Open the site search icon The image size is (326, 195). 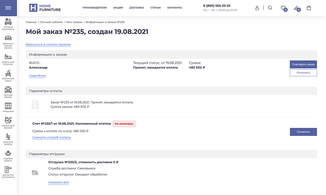point(270,8)
